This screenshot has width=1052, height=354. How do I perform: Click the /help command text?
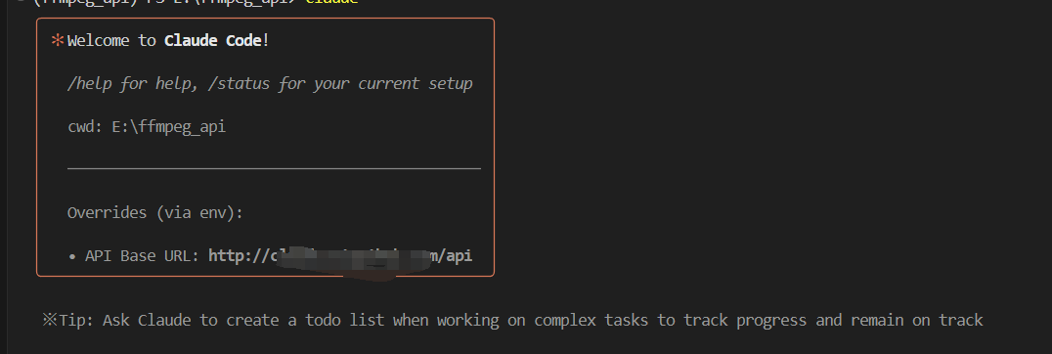[x=90, y=84]
